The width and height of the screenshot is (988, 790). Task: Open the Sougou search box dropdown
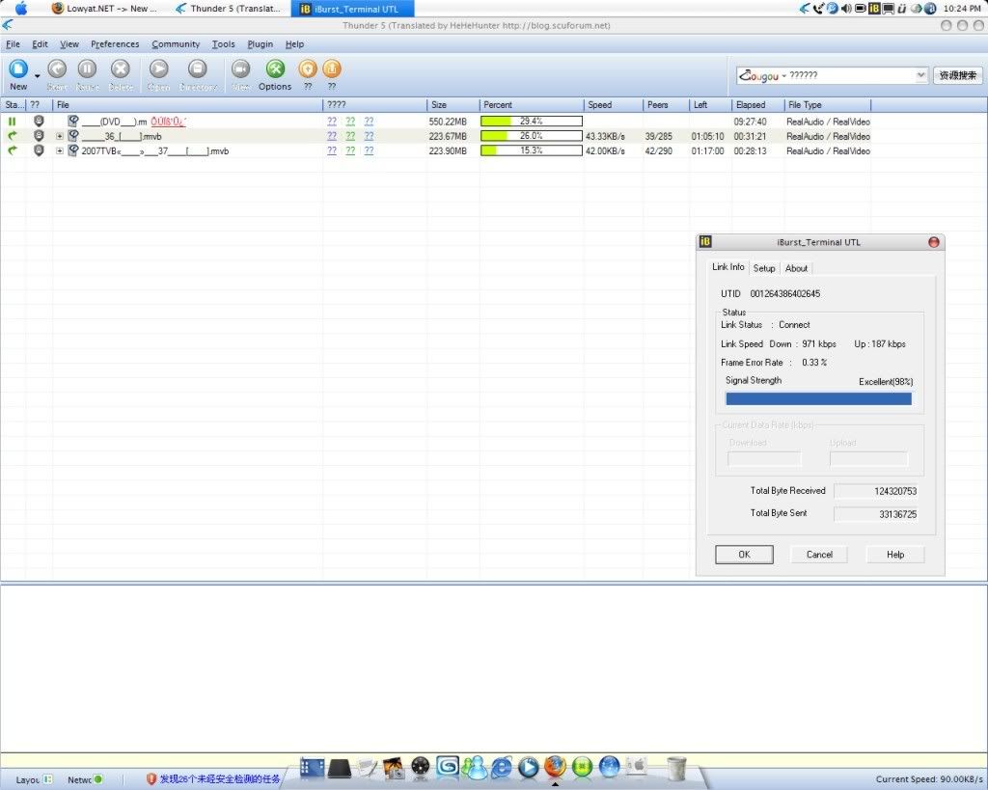920,75
